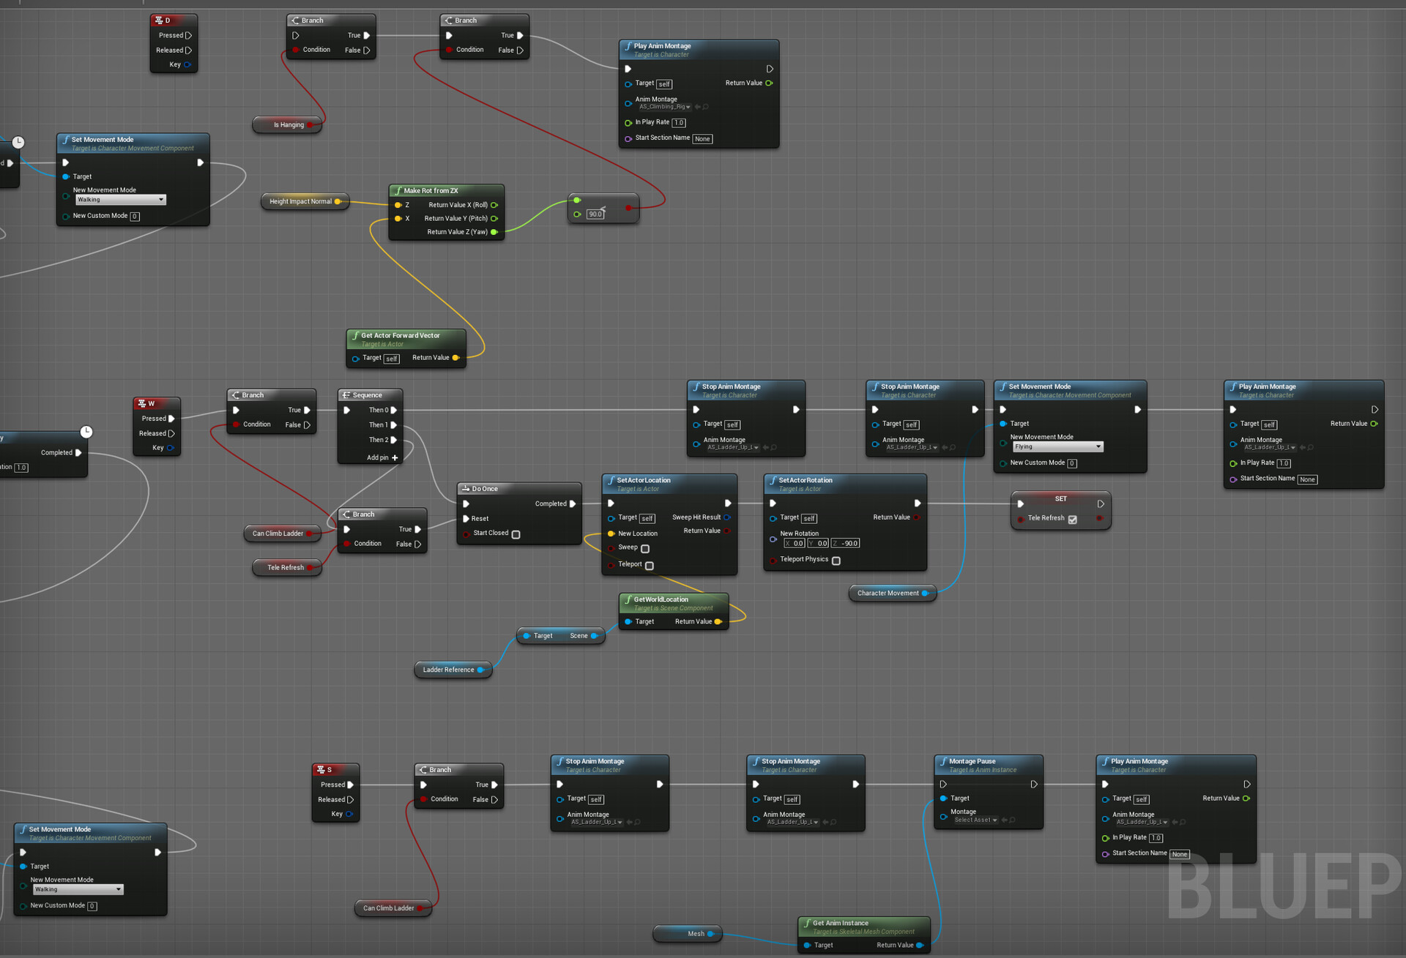Click the SetActorRotation function icon
The width and height of the screenshot is (1406, 958).
point(774,480)
